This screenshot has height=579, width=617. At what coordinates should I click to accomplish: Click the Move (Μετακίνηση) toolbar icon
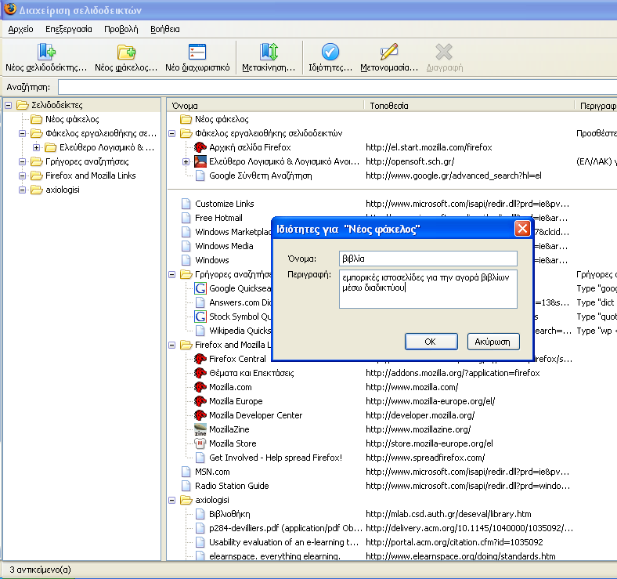(269, 52)
